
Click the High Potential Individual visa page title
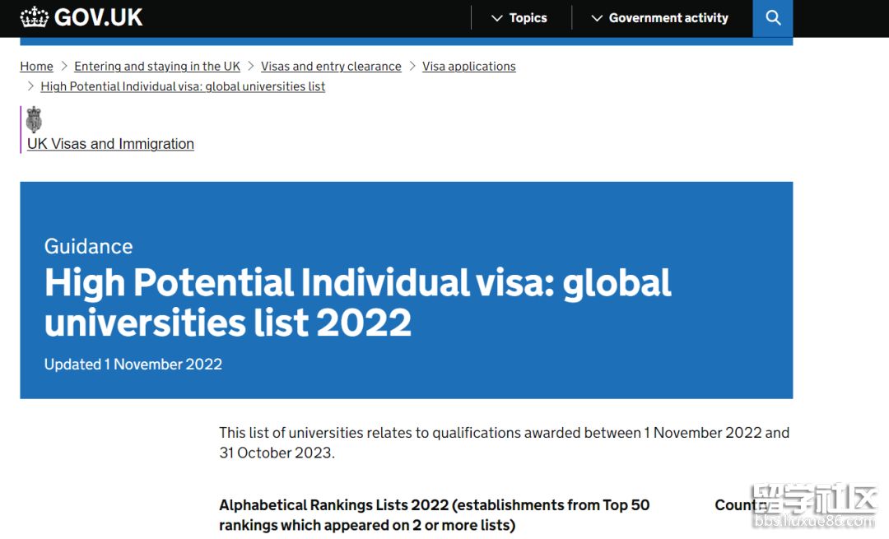click(358, 302)
